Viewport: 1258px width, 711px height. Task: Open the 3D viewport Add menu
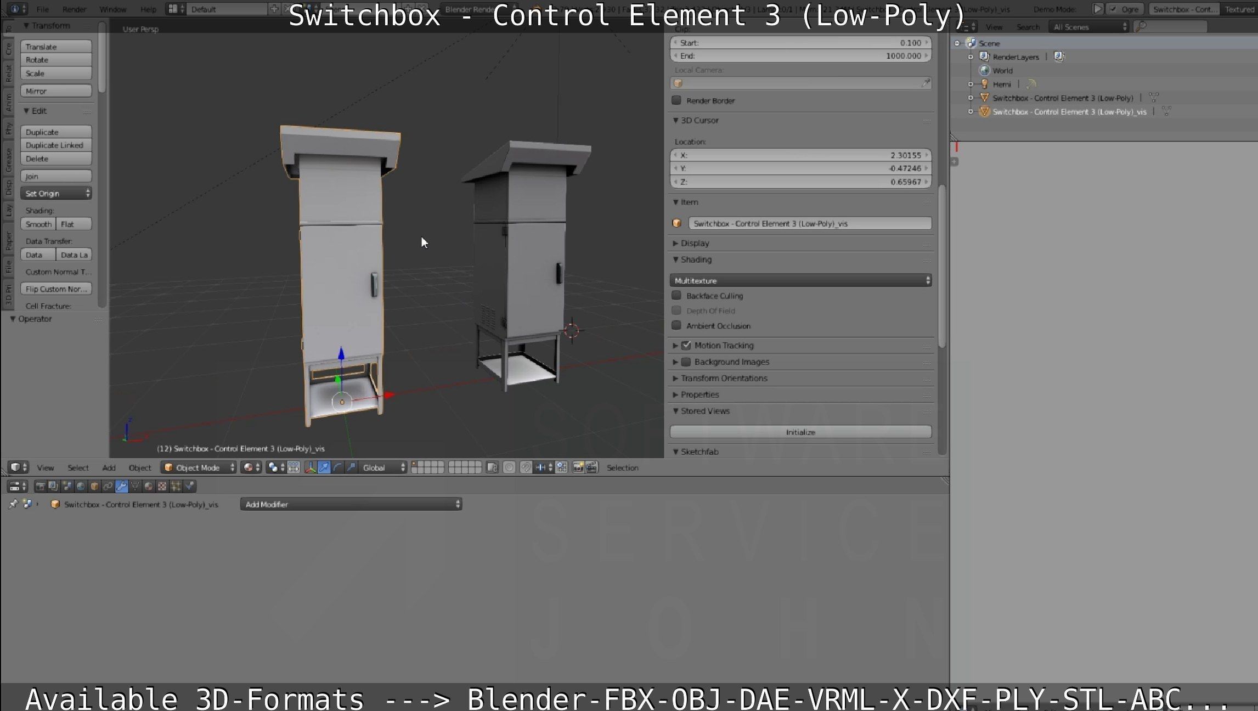coord(109,467)
